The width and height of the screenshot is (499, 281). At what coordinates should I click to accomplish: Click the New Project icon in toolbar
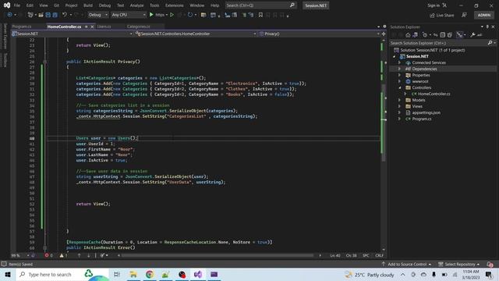(30, 15)
